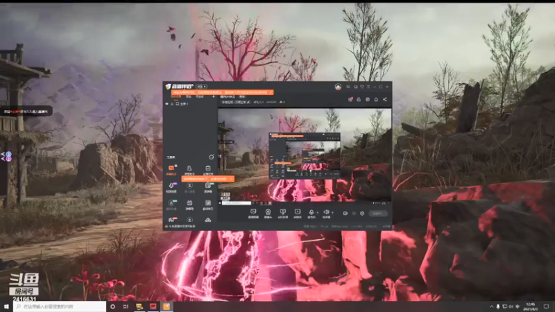Open the notepad icon in top-right icon row

pyautogui.click(x=368, y=99)
